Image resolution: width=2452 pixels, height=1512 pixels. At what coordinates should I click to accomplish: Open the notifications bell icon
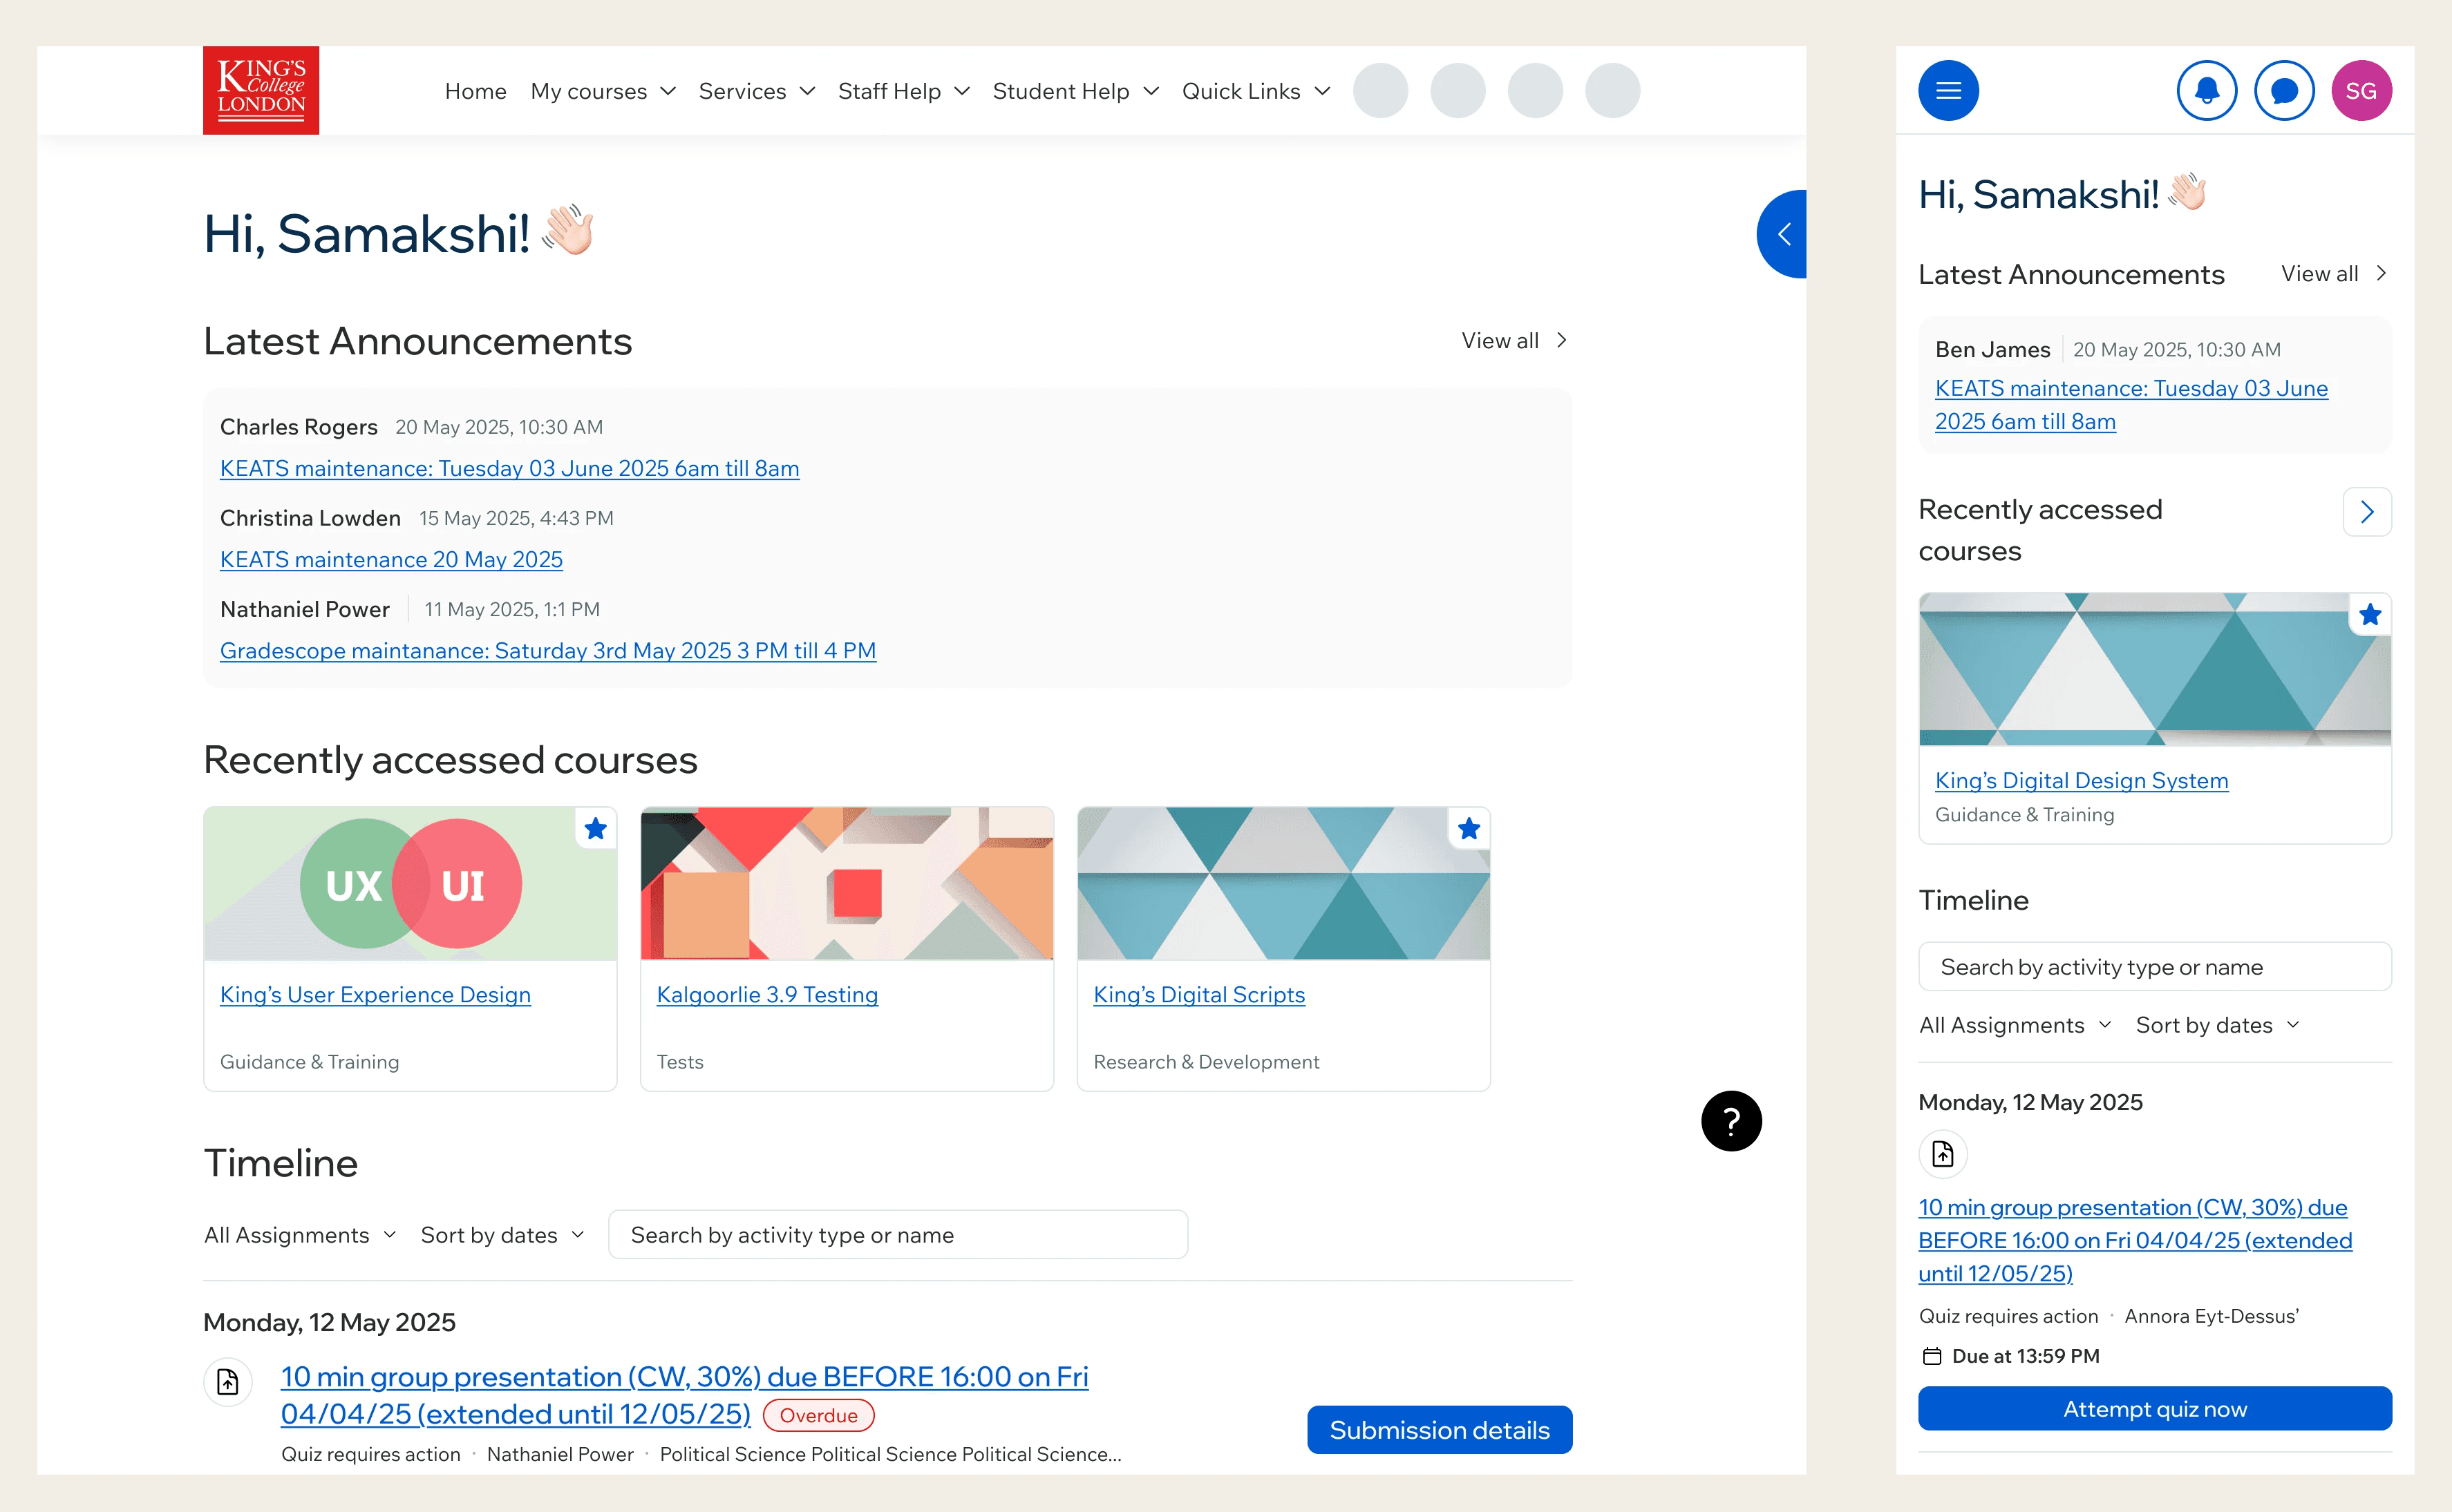[2206, 91]
